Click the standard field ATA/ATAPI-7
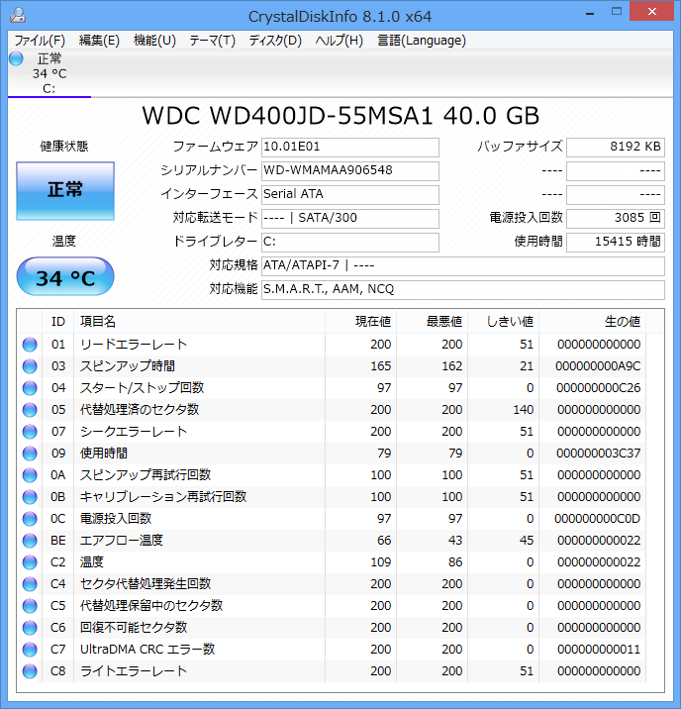 (x=462, y=265)
